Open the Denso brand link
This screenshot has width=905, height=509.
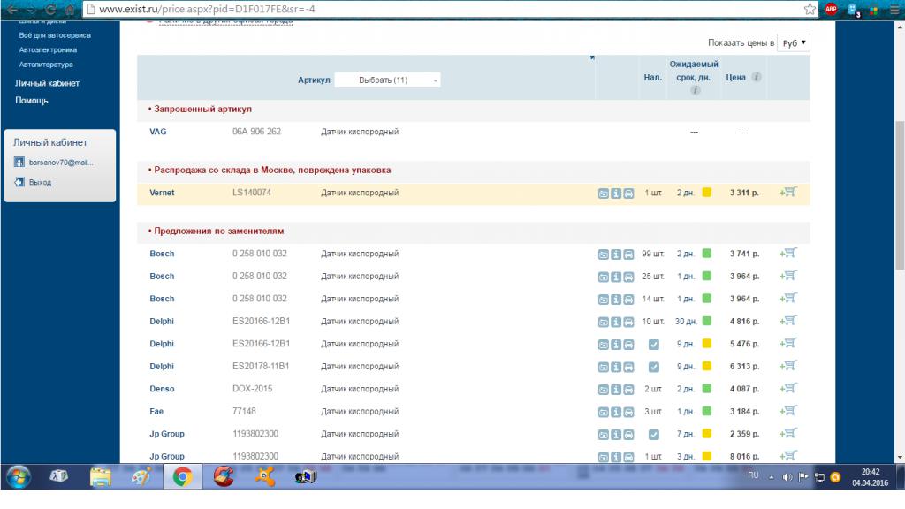tap(162, 389)
